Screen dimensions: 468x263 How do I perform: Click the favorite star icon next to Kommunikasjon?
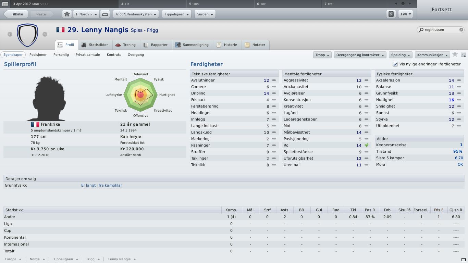click(455, 54)
